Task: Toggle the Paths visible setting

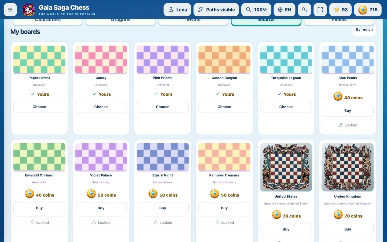Action: point(216,10)
